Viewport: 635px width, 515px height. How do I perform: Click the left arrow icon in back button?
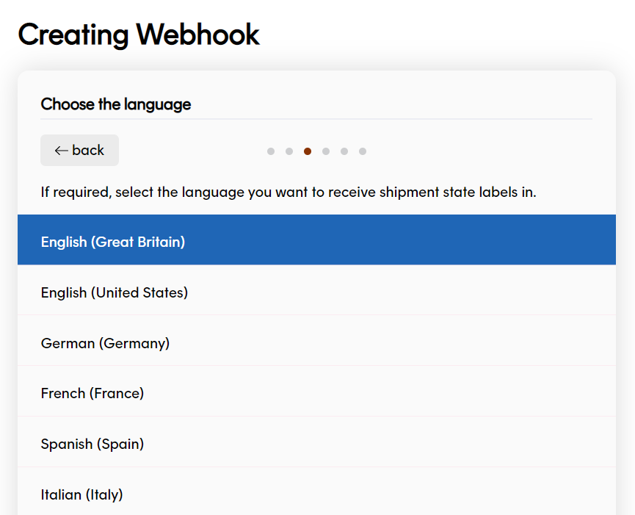pos(61,151)
